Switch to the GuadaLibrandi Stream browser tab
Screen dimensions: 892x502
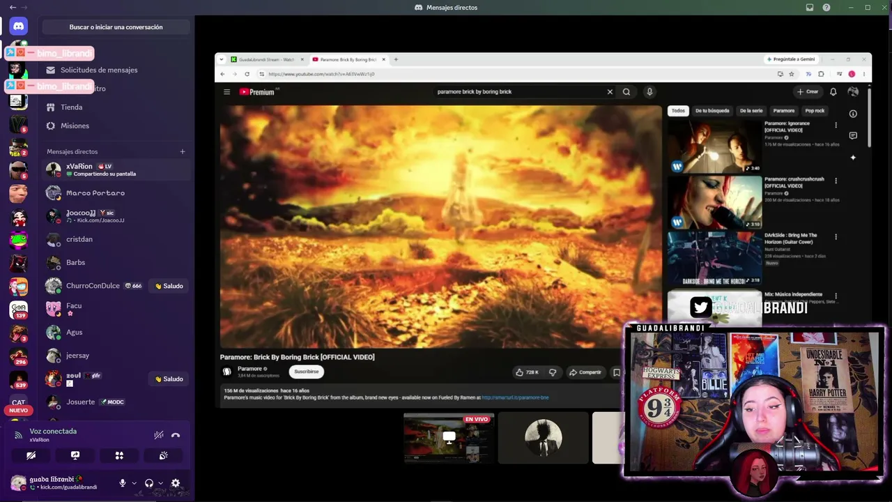(x=267, y=60)
